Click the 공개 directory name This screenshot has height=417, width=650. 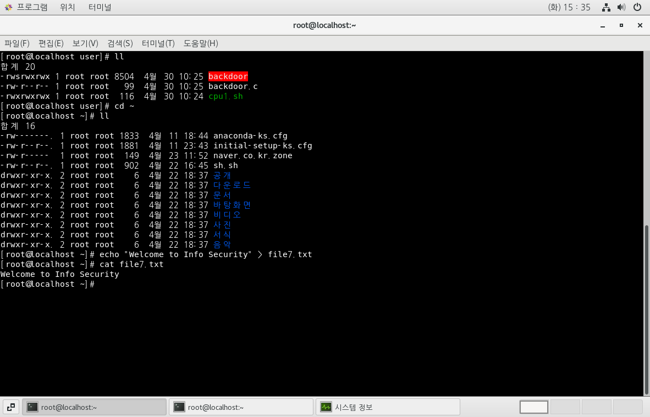(x=222, y=176)
